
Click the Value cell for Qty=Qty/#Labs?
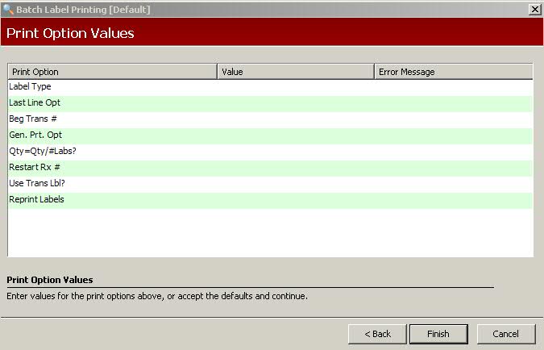tap(296, 152)
